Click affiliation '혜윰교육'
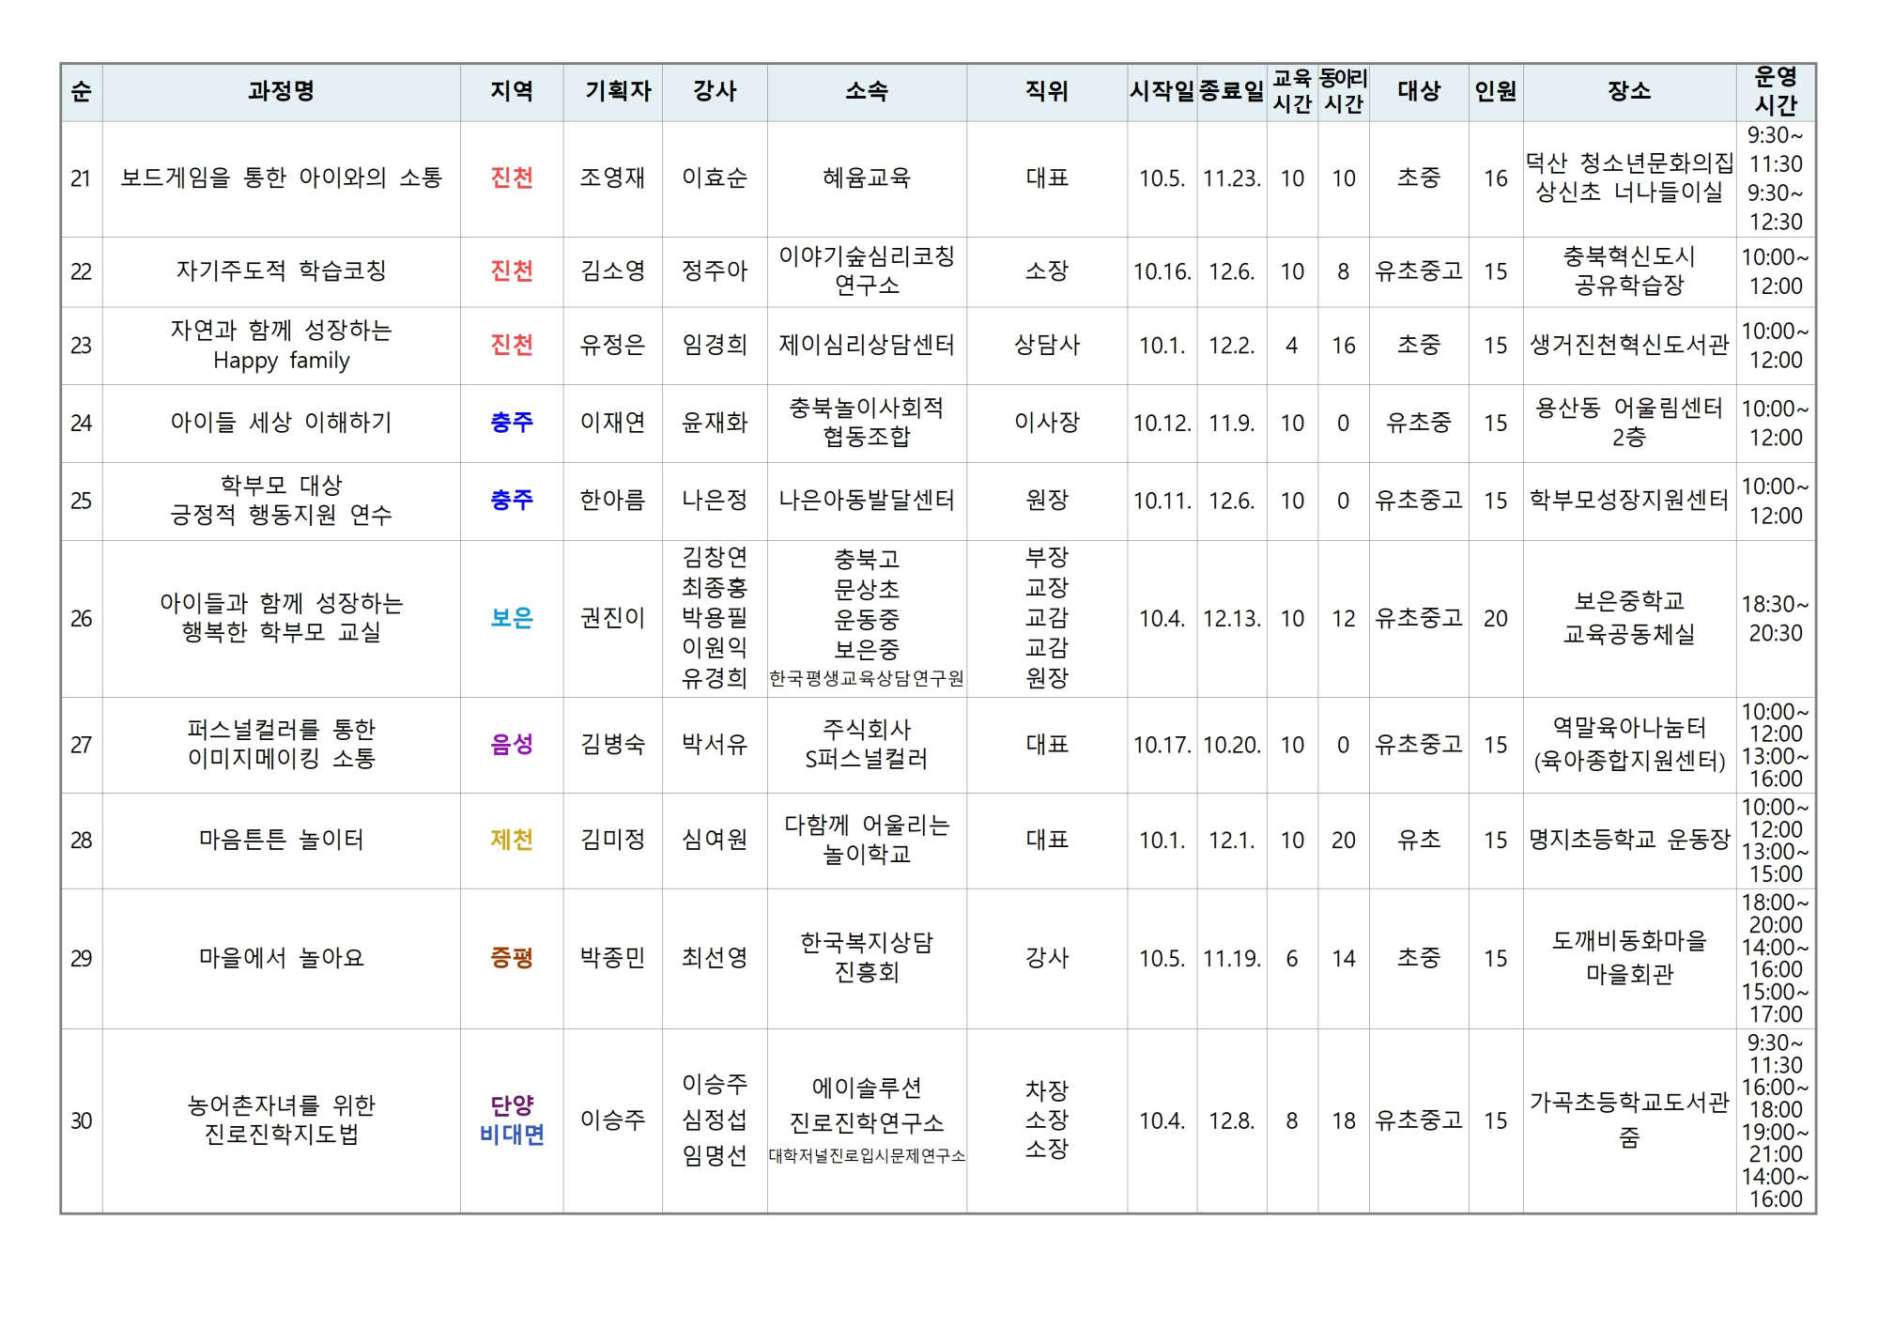Screen dimensions: 1878x1328 tap(867, 178)
